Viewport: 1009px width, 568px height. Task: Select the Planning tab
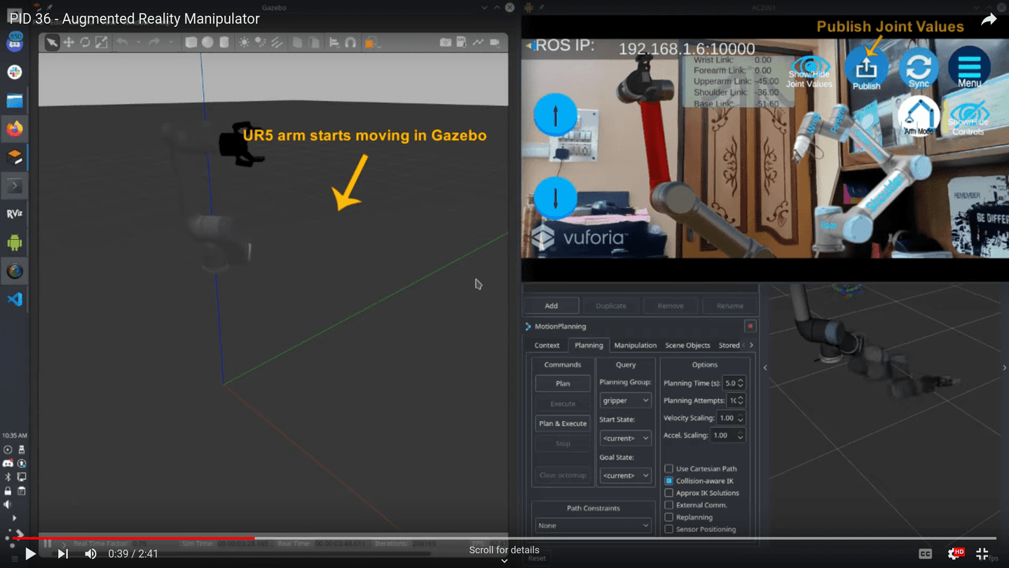click(x=589, y=345)
